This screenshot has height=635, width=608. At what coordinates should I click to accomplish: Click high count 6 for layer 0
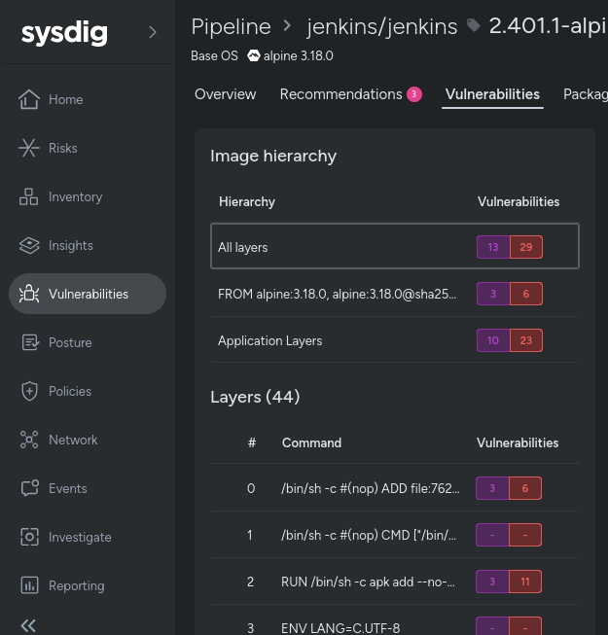(x=525, y=488)
